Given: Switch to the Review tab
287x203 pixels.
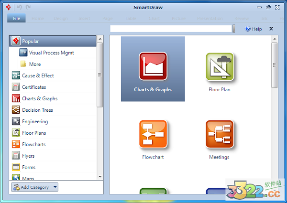Looking at the screenshot, I should tap(242, 19).
